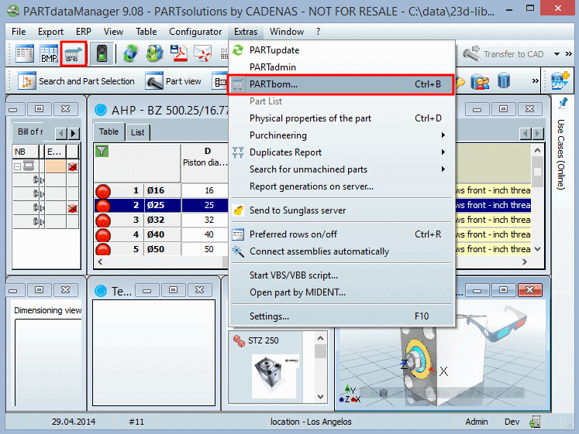Click thumbnail list scroll down arrow
This screenshot has height=434, width=579.
(320, 397)
